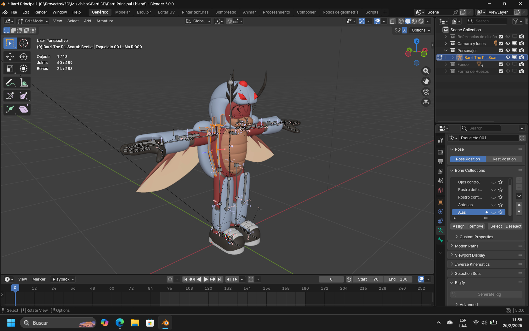This screenshot has width=529, height=331.
Task: Add a new bone collection with plus icon
Action: coord(519,180)
